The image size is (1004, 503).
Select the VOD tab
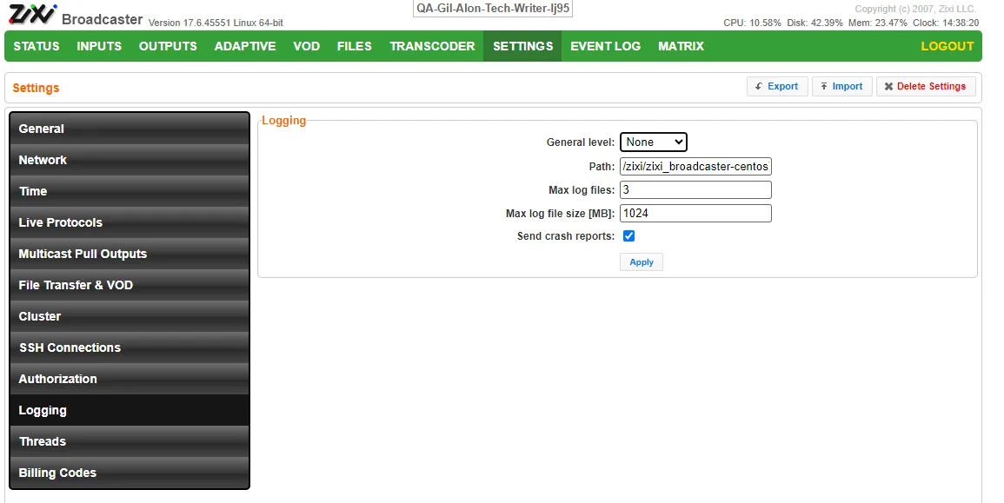(307, 46)
